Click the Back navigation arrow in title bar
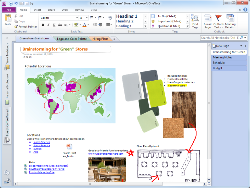Viewport: 250px width, 188px height. [10, 4]
